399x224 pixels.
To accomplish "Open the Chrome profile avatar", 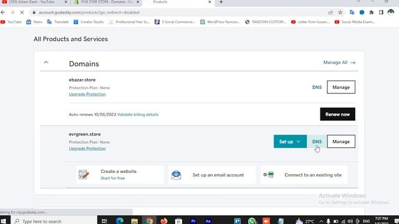I will pyautogui.click(x=391, y=12).
